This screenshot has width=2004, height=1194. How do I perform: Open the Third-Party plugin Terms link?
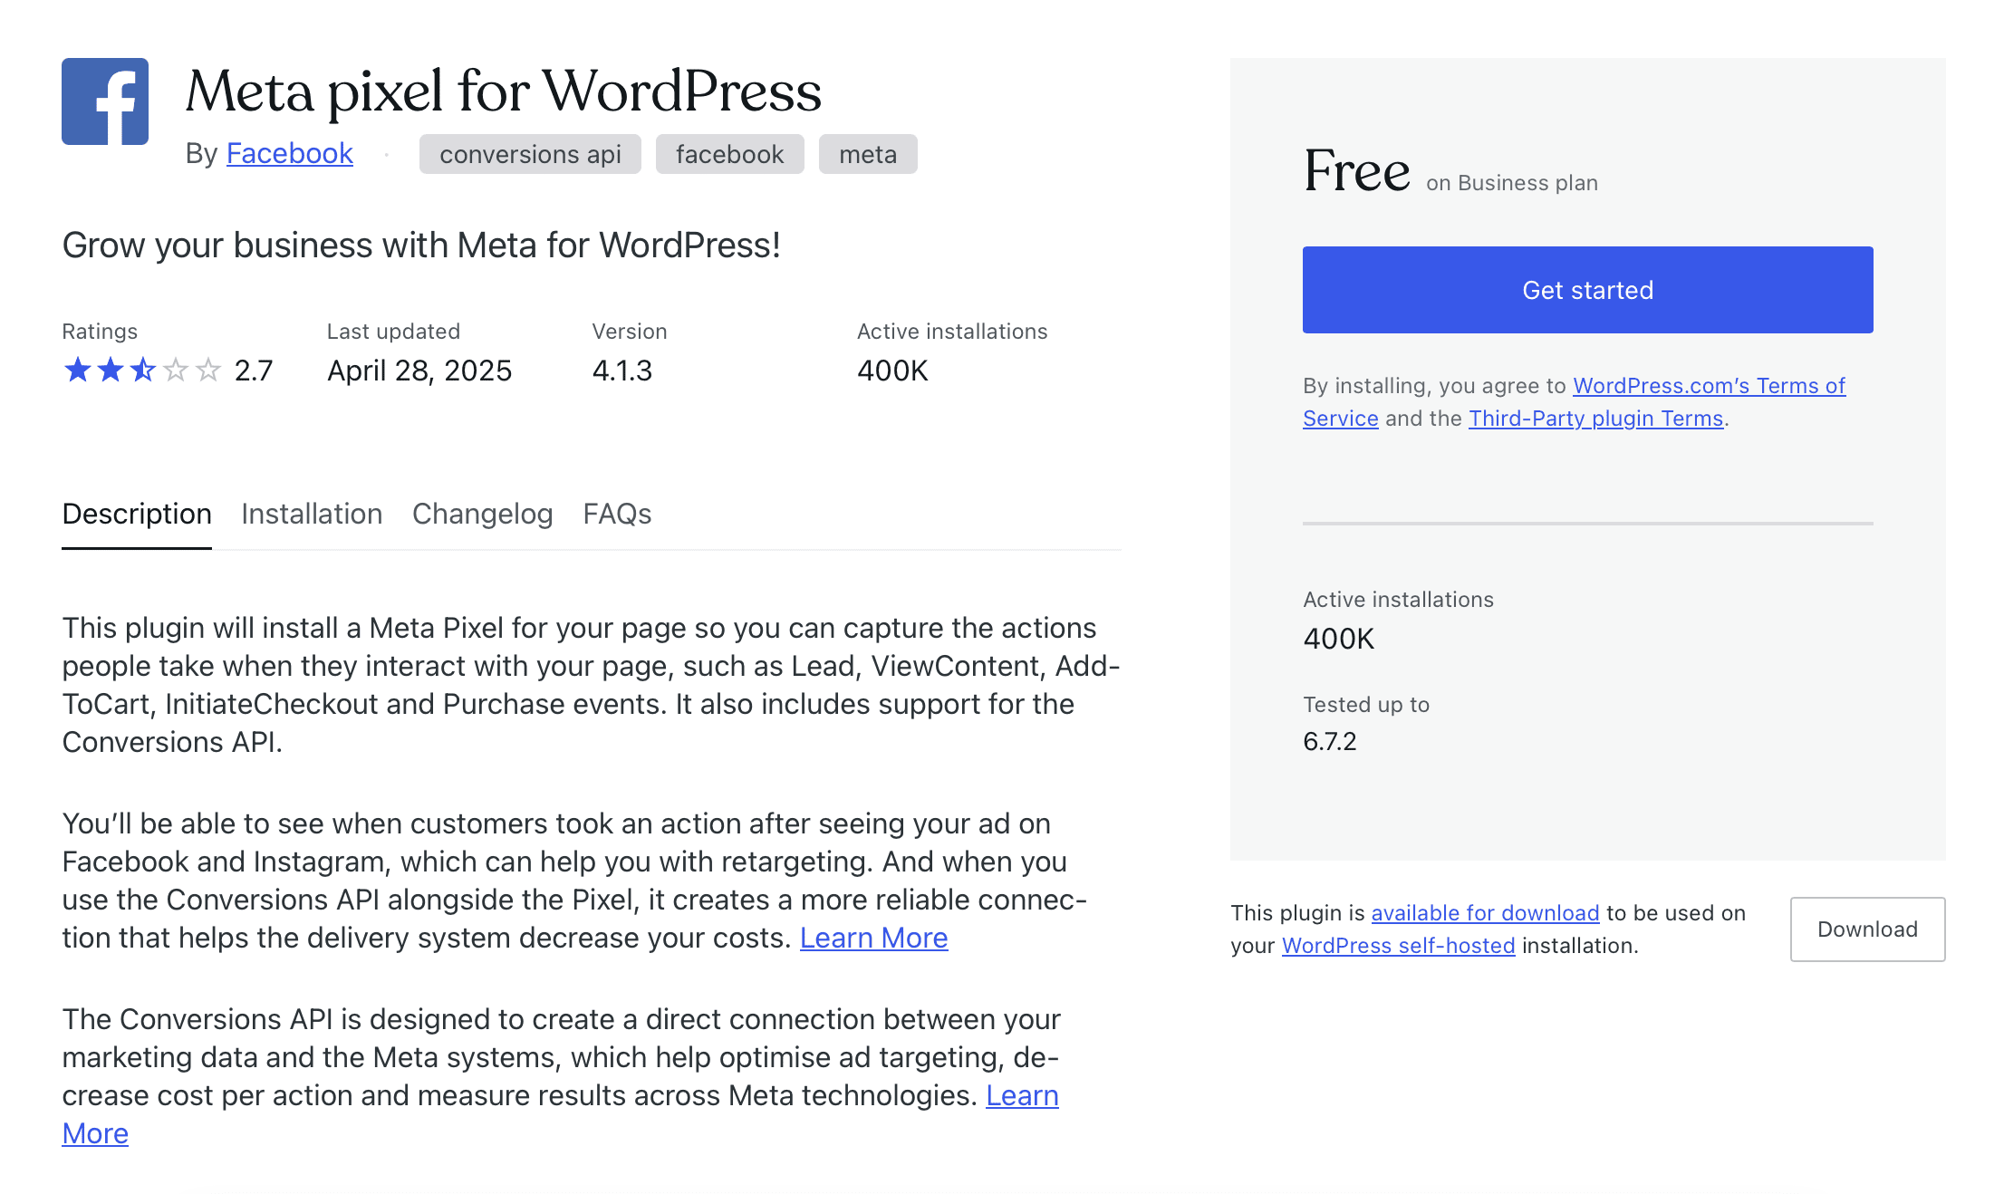pyautogui.click(x=1595, y=419)
